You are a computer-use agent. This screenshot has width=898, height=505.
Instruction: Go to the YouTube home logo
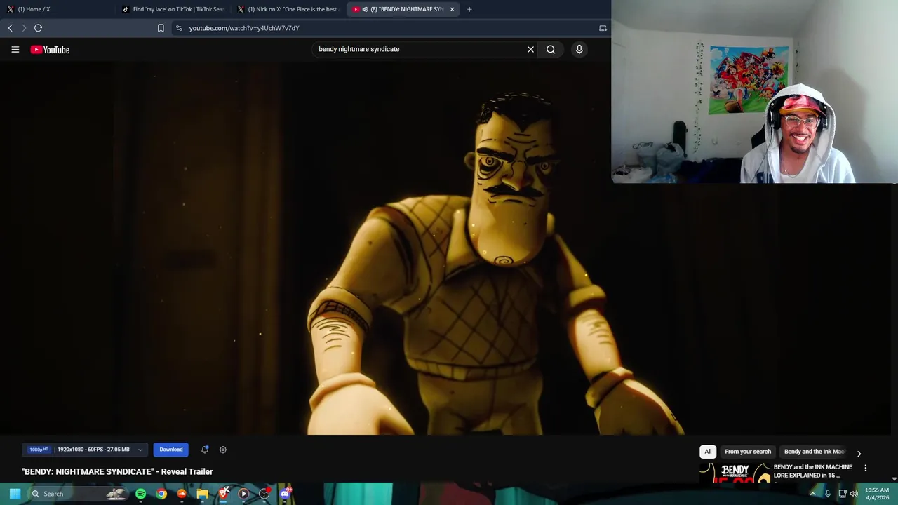pos(50,50)
